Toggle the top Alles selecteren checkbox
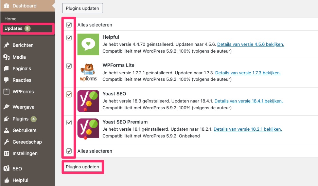 click(x=69, y=25)
